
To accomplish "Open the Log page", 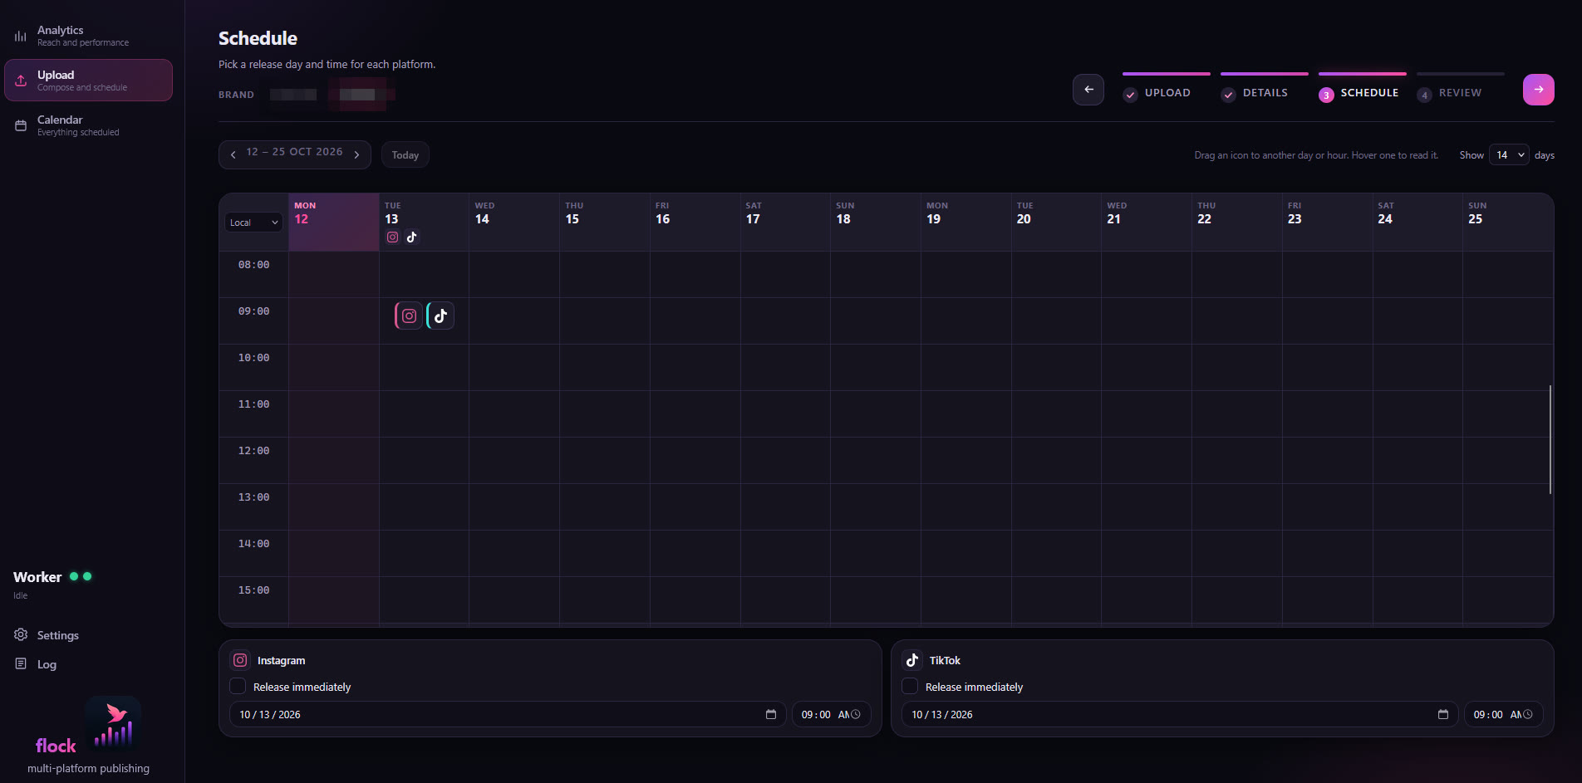I will coord(36,664).
